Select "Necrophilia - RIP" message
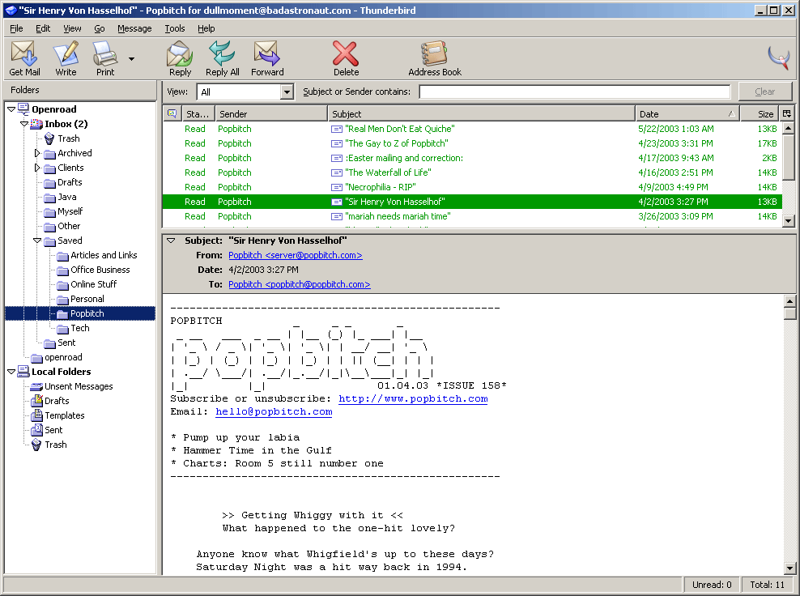 tap(472, 187)
